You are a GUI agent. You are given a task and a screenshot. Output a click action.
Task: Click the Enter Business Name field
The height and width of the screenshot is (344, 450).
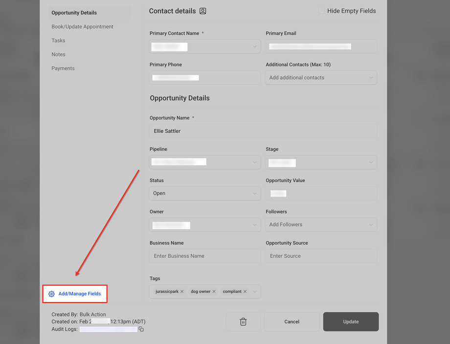[205, 256]
